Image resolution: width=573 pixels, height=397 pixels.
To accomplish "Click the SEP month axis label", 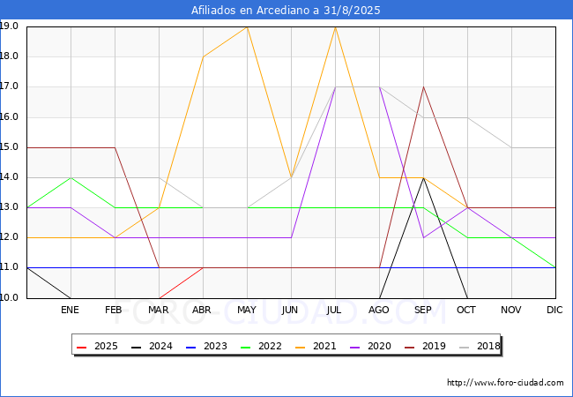I will click(423, 310).
